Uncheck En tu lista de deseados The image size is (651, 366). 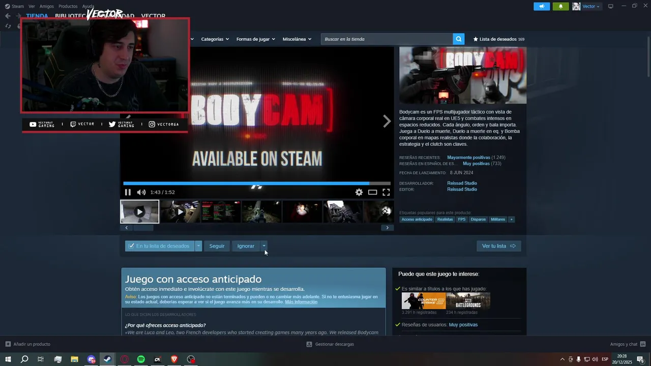(x=160, y=246)
